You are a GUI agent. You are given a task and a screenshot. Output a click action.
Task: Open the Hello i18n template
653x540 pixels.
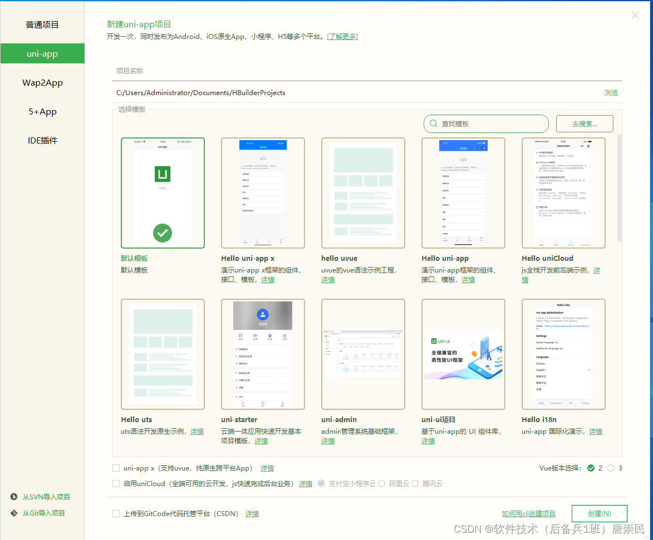coord(563,354)
